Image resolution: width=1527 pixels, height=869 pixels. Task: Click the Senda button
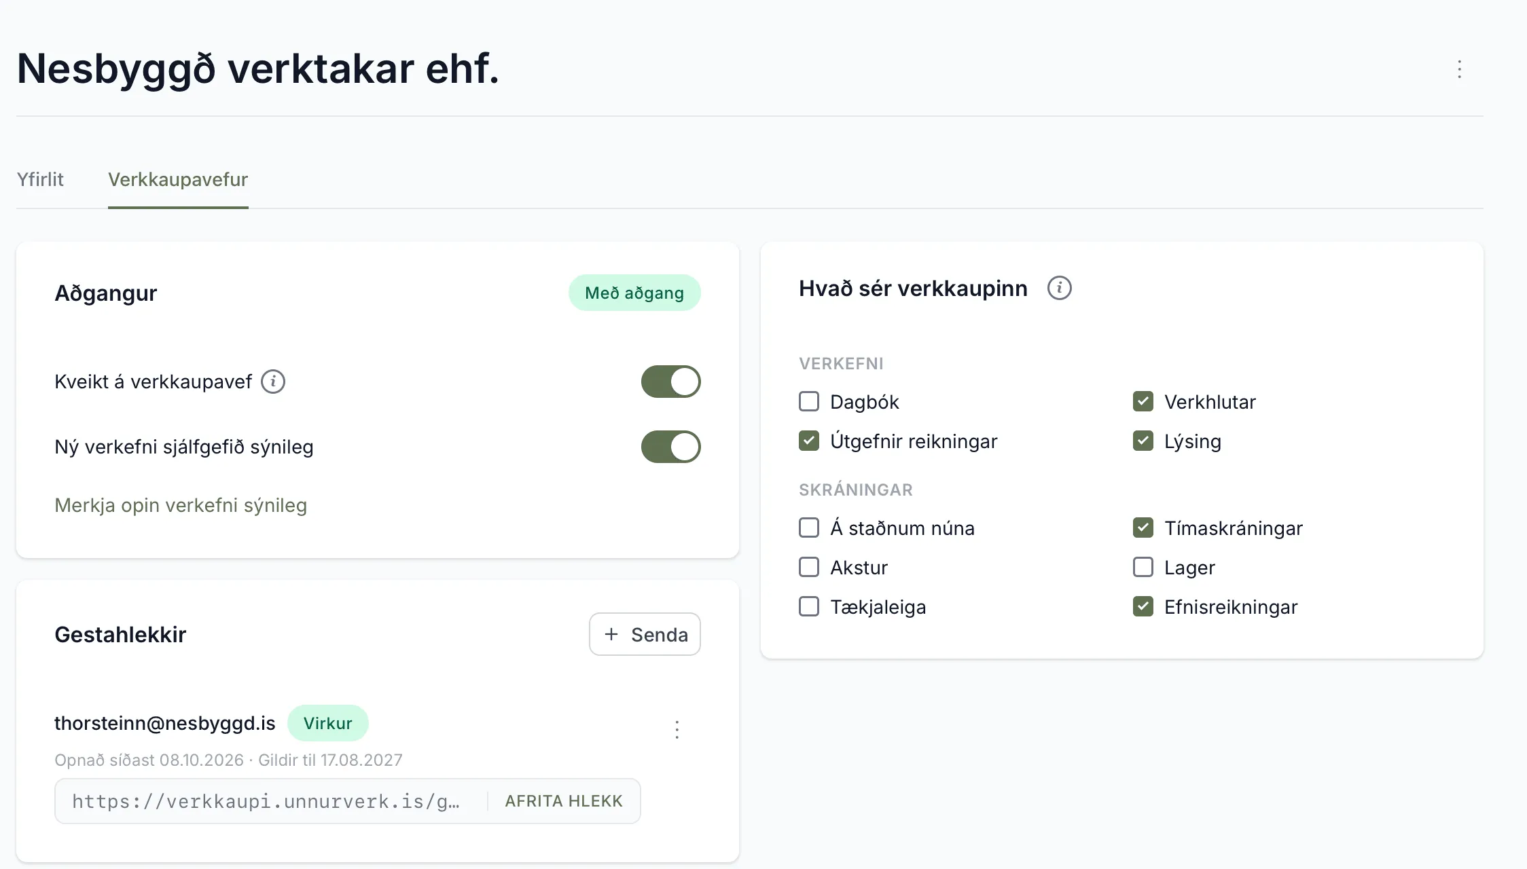645,634
